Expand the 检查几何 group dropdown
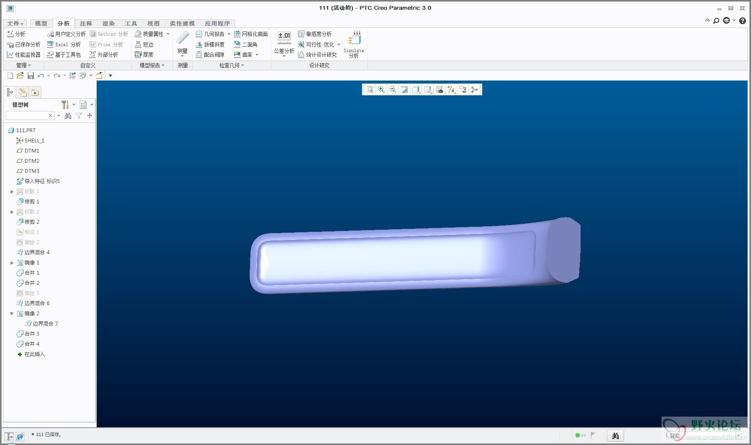The height and width of the screenshot is (445, 751). (232, 65)
